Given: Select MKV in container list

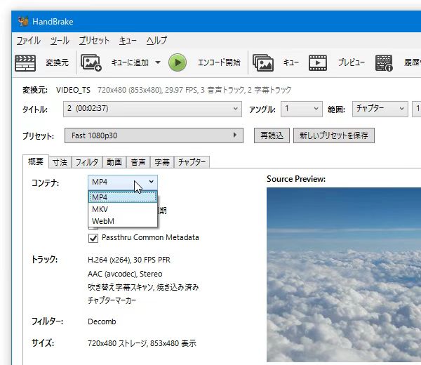Looking at the screenshot, I should (123, 209).
